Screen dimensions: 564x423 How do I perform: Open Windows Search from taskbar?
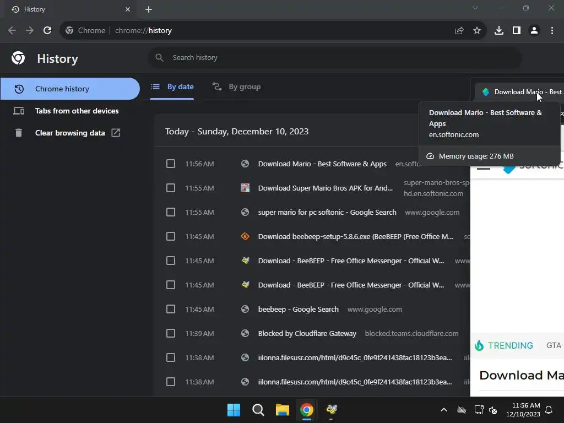(x=258, y=410)
